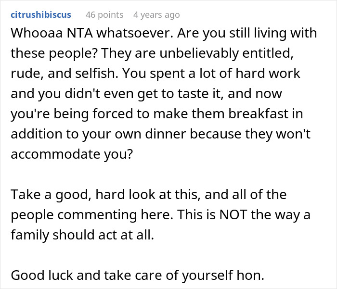This screenshot has width=337, height=289.
Task: Open the citrushibiscus user profile link
Action: (x=41, y=15)
